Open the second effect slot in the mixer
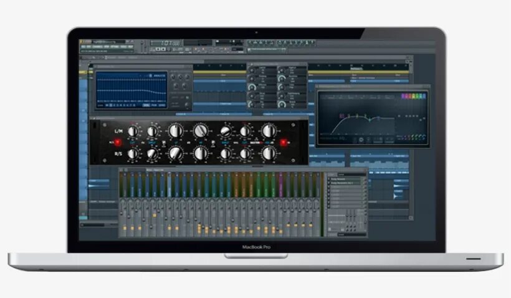511x298 pixels. pyautogui.click(x=346, y=183)
